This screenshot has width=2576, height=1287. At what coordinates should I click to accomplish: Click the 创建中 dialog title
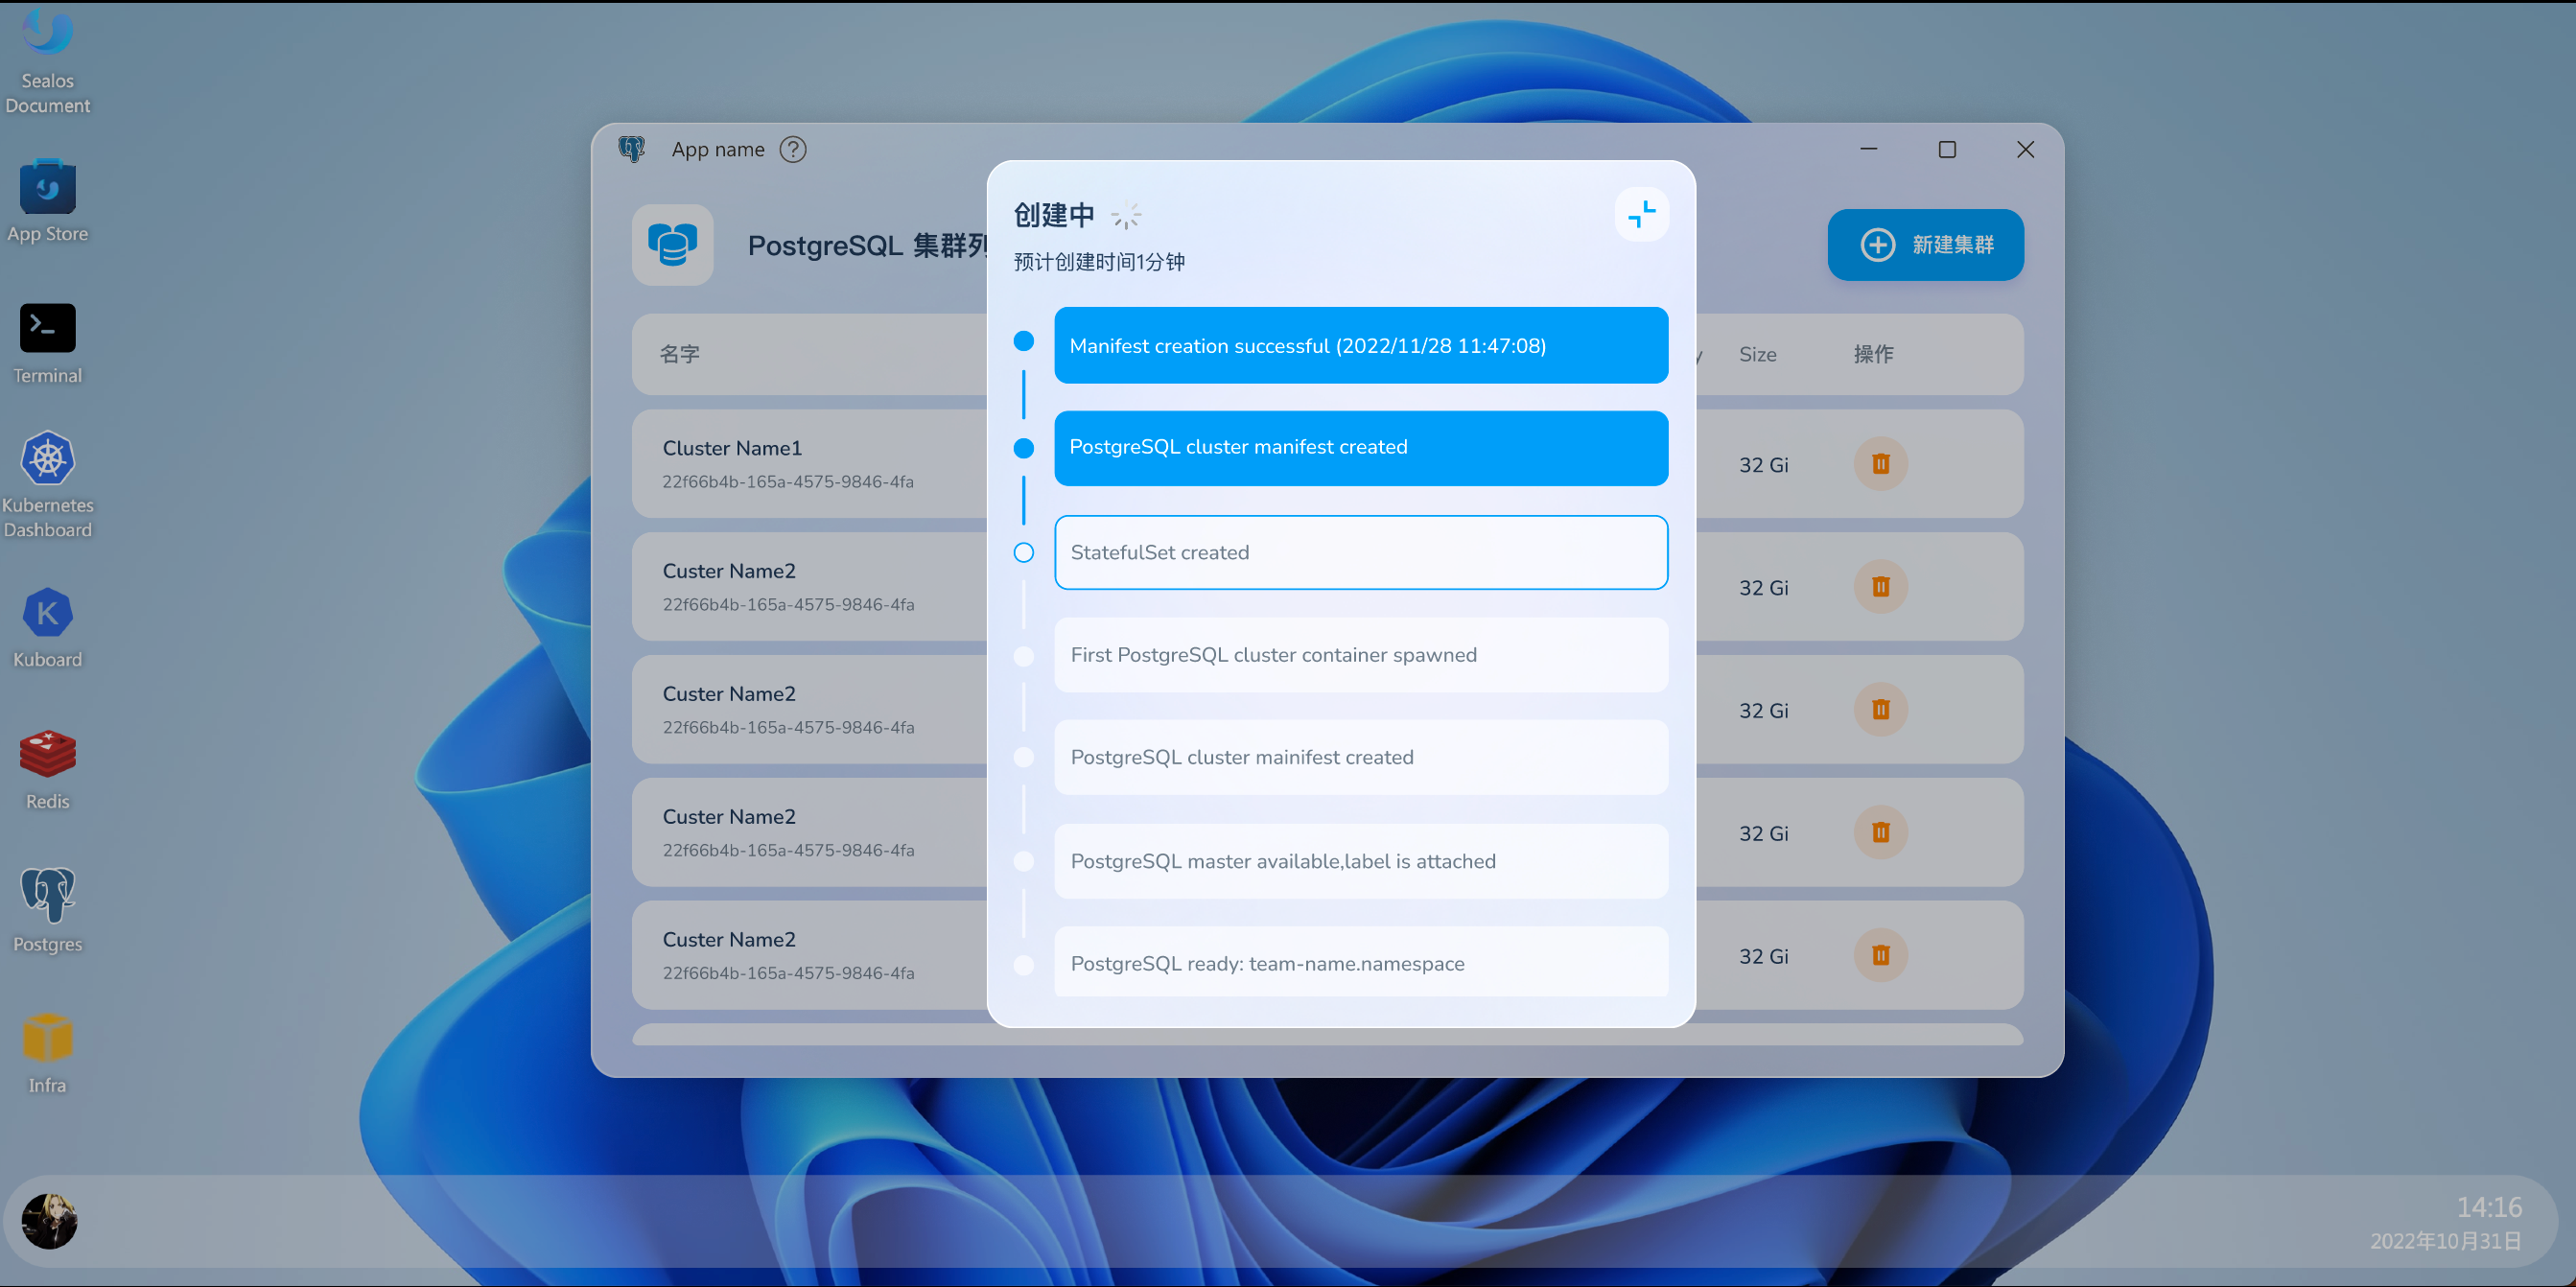point(1054,215)
